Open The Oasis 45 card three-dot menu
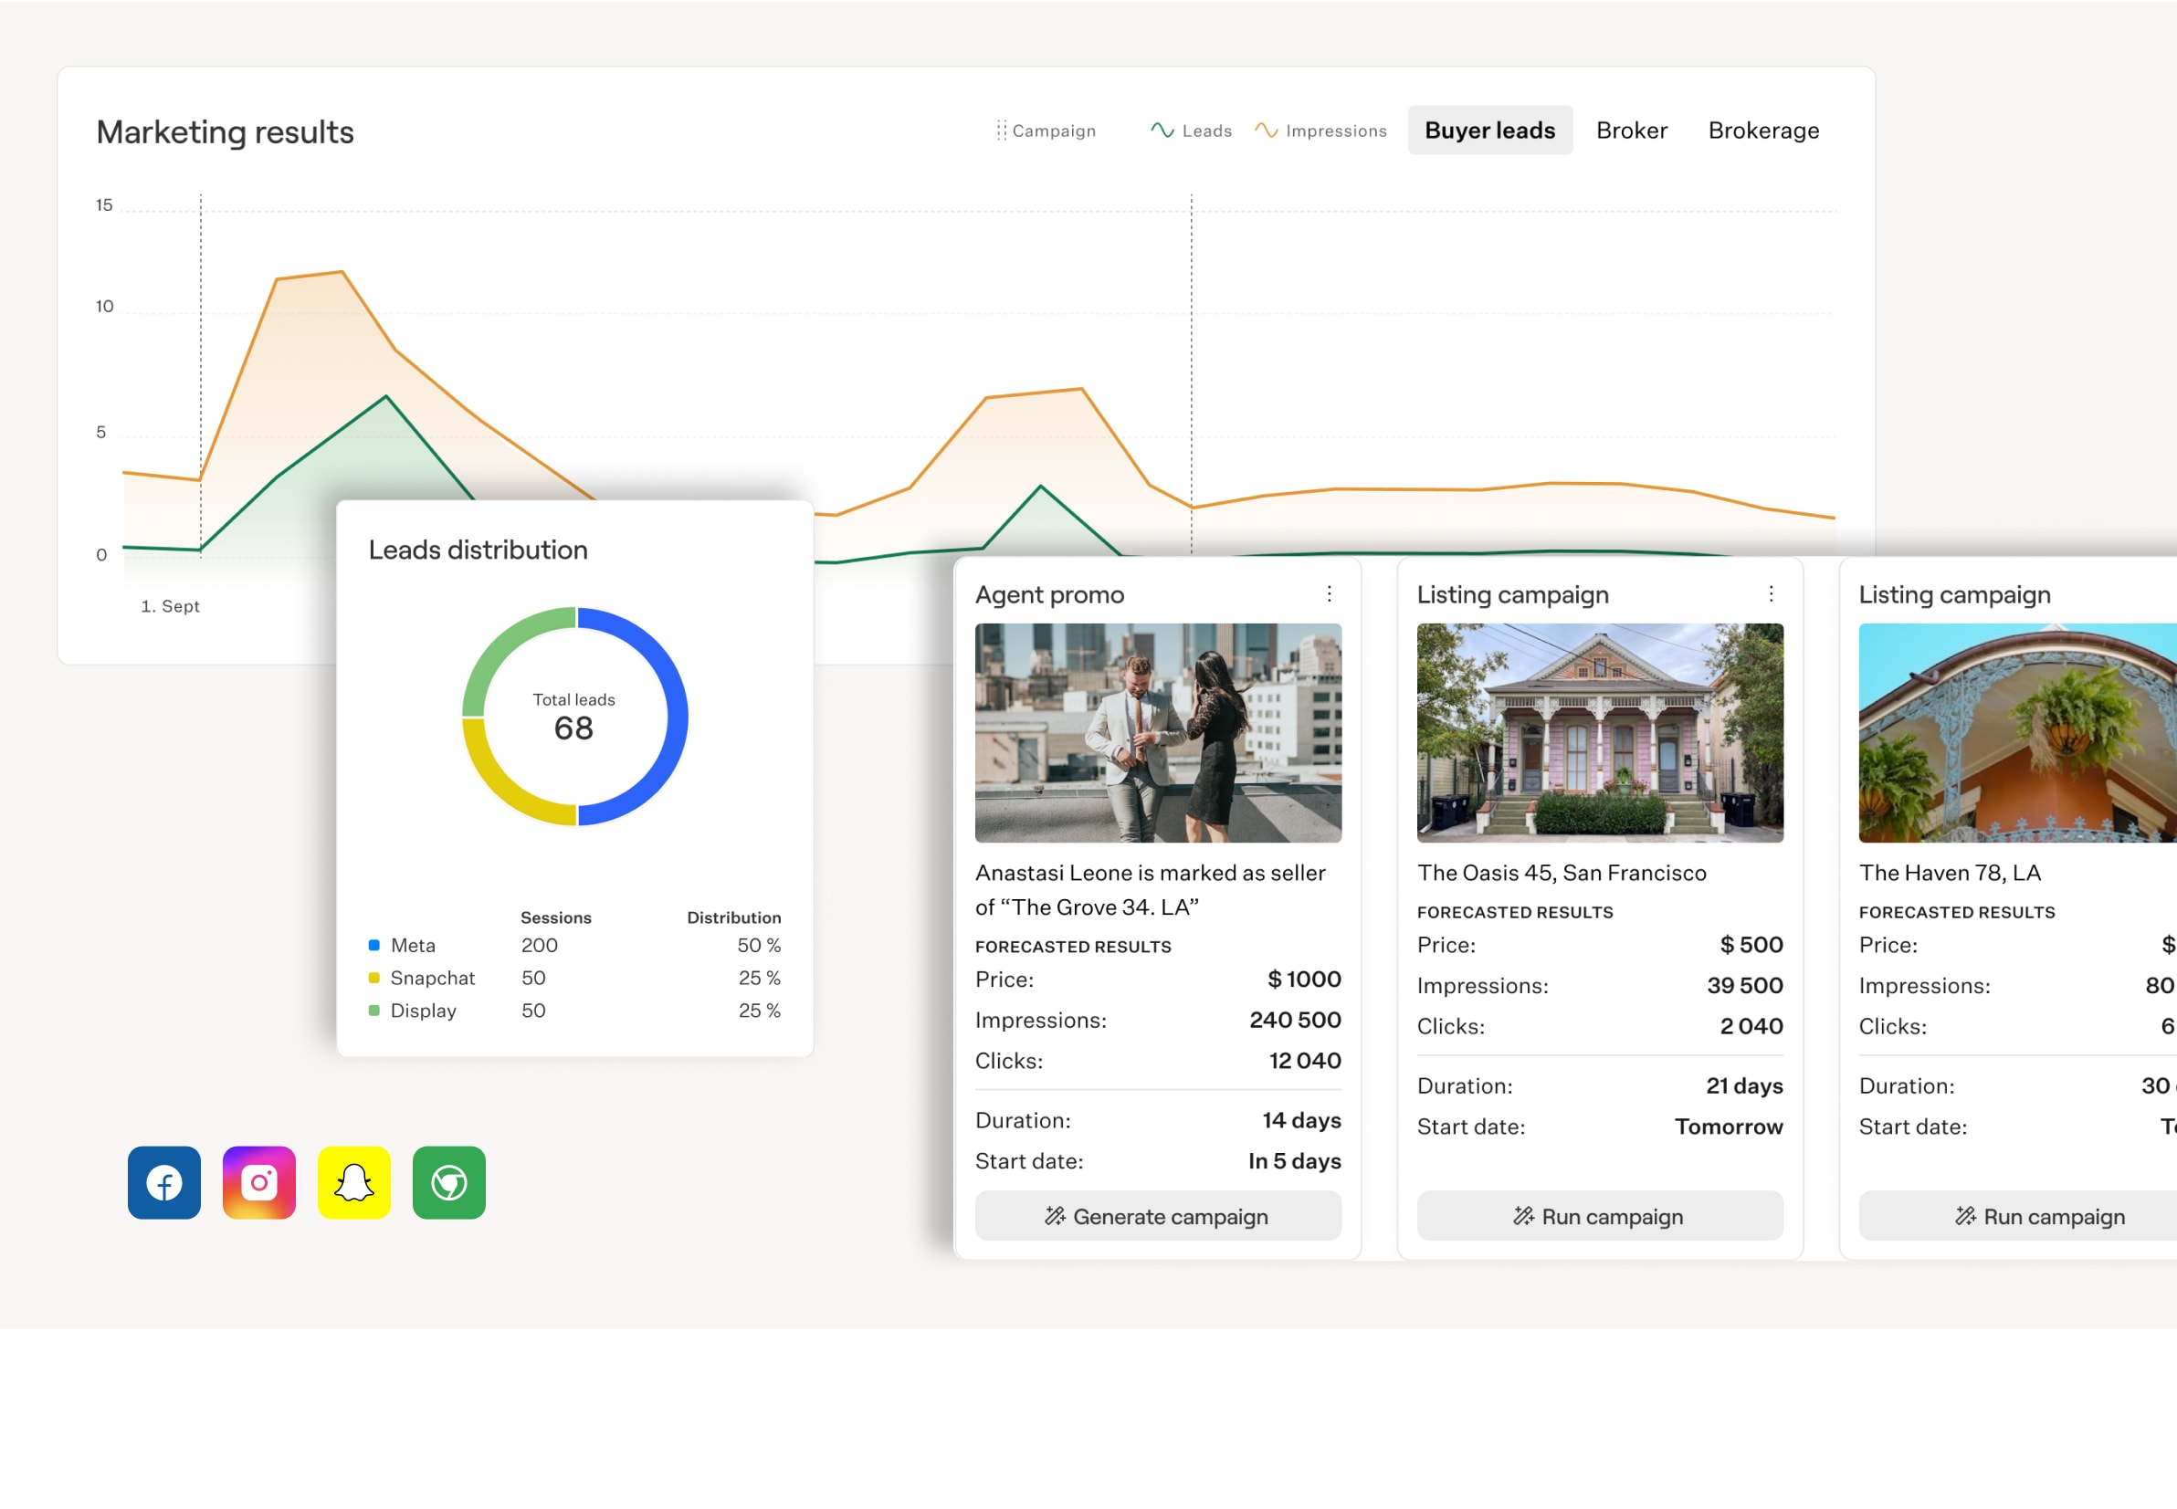Viewport: 2177px width, 1509px height. [1771, 593]
